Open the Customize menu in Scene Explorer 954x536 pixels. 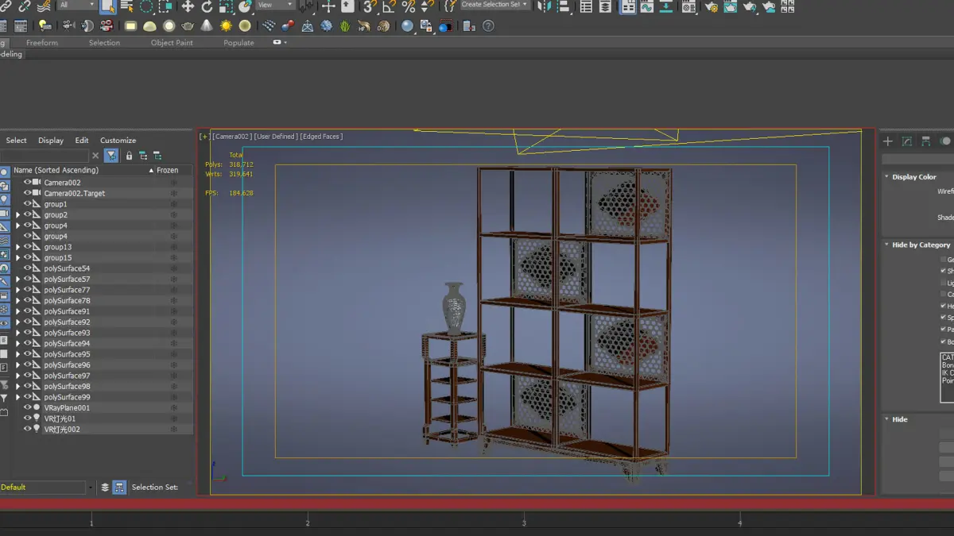coord(118,141)
